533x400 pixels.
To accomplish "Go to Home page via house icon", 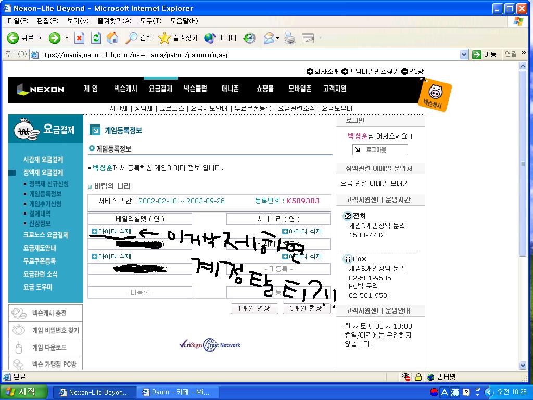I will tap(112, 37).
